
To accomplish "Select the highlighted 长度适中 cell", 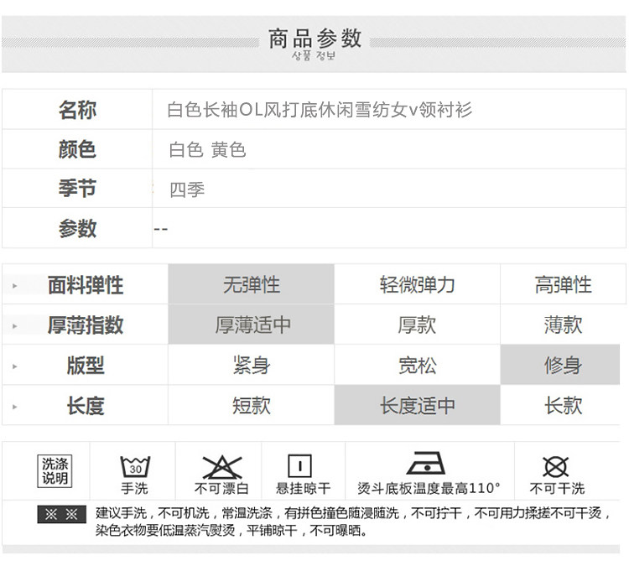I will [x=417, y=405].
